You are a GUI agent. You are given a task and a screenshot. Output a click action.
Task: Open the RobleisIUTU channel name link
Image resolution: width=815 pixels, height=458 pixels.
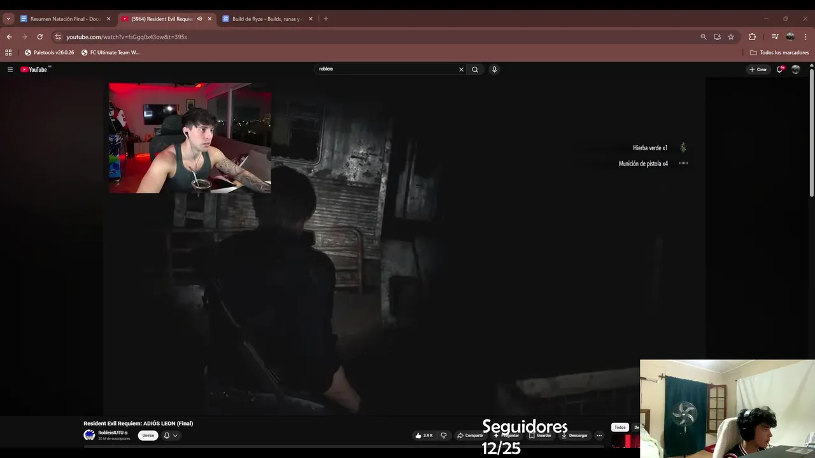click(x=111, y=433)
